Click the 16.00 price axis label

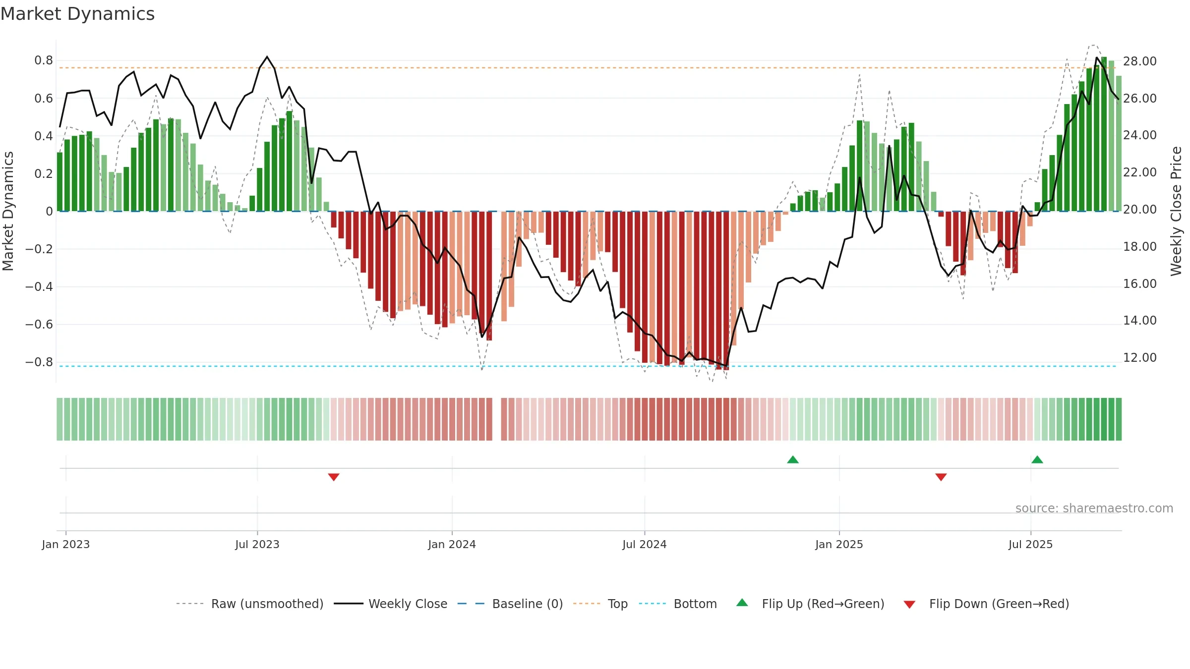(x=1140, y=284)
